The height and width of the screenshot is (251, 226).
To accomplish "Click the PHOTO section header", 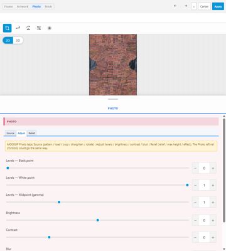I will 111,122.
